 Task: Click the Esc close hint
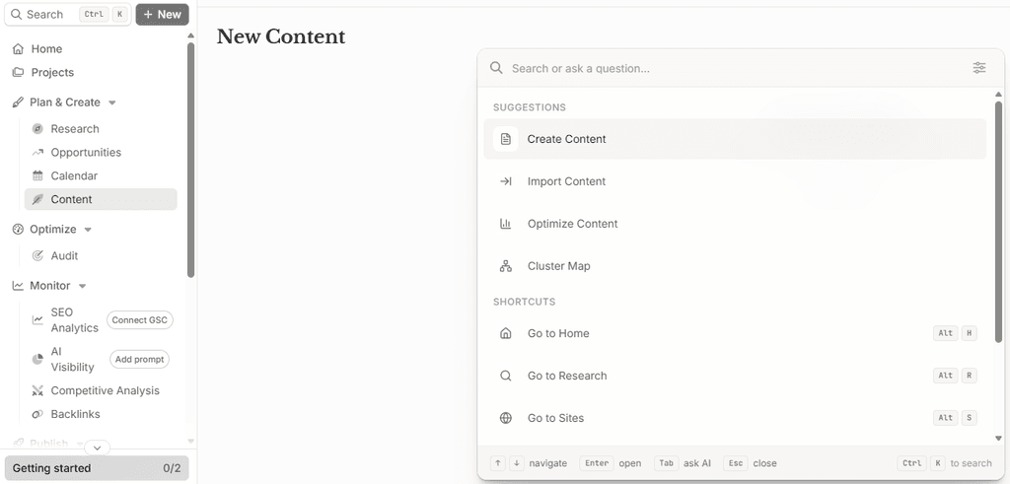[x=750, y=463]
